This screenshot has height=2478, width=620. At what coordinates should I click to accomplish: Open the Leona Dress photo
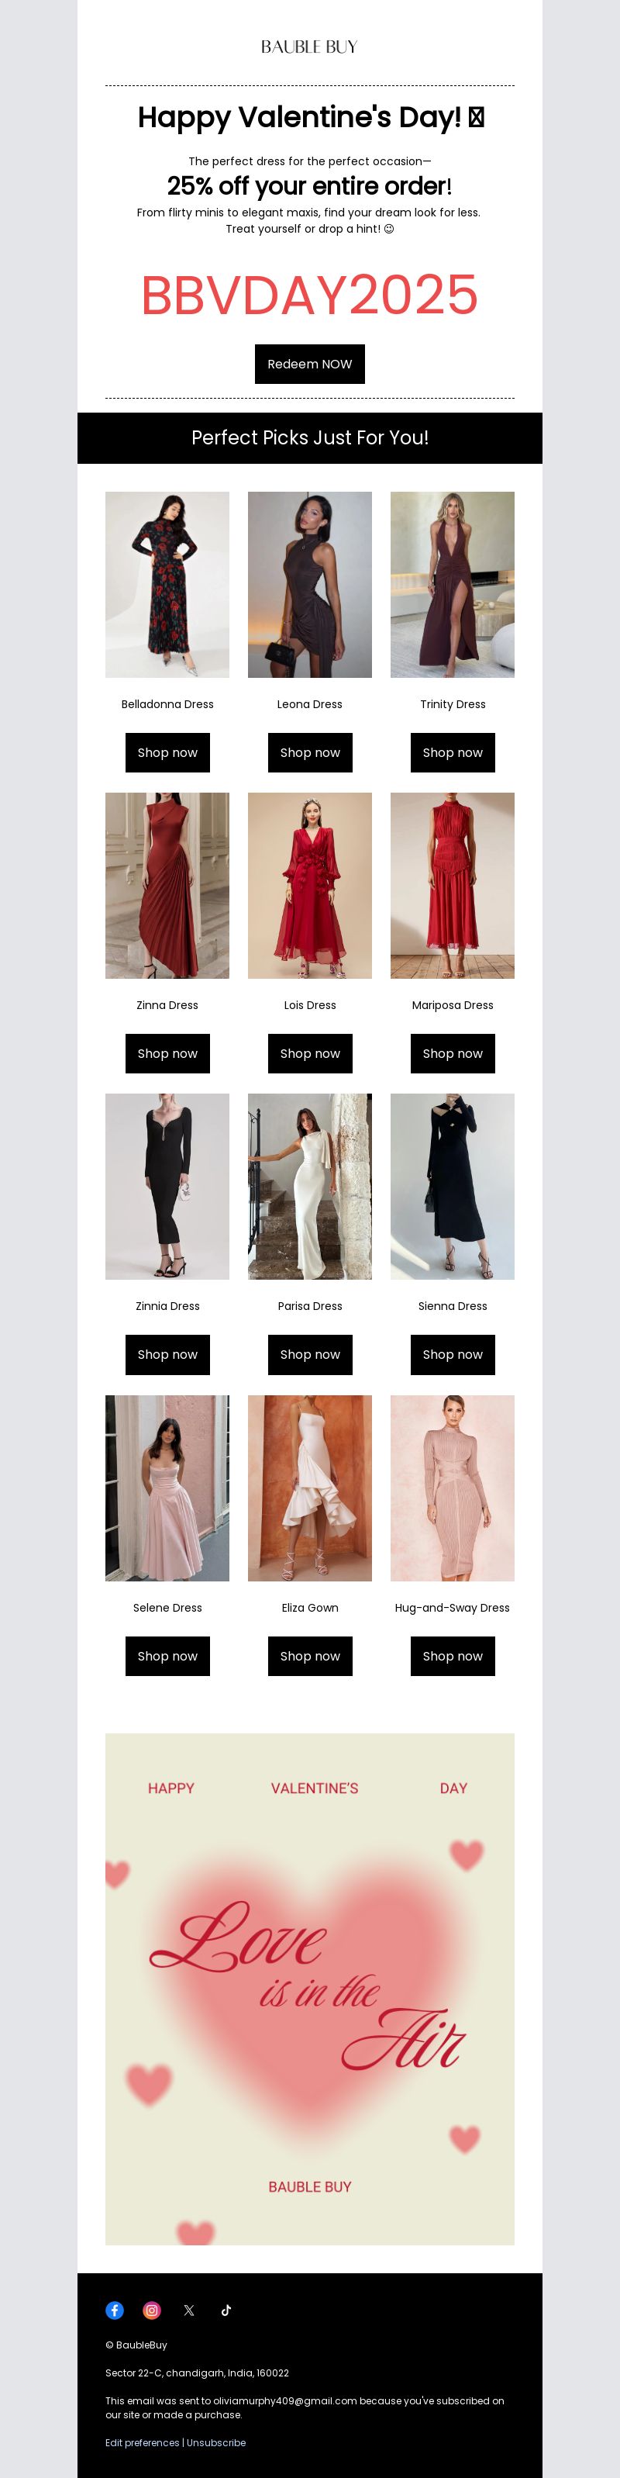[309, 585]
